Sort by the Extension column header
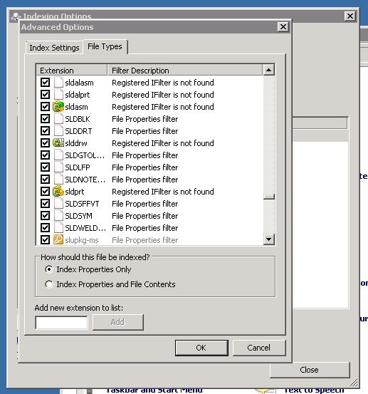 click(x=72, y=71)
